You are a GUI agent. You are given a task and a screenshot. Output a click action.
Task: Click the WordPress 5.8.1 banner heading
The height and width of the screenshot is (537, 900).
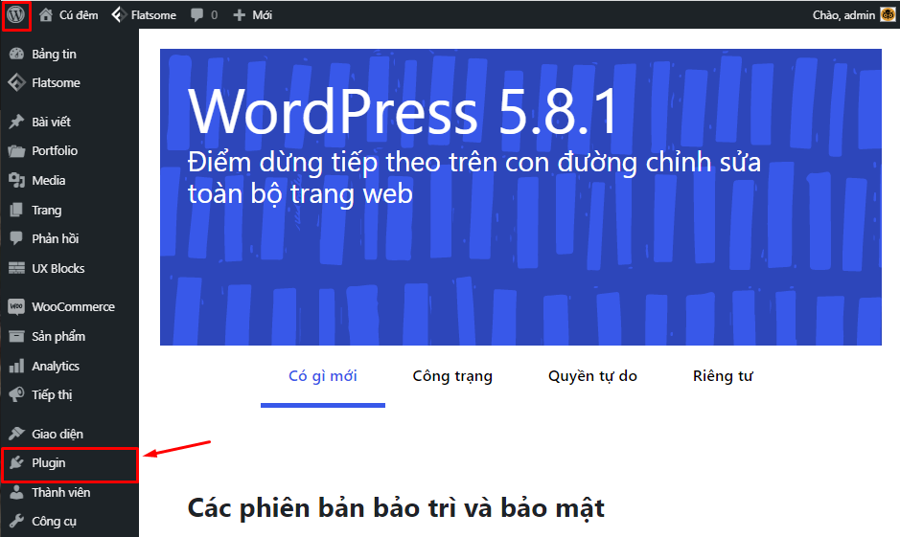[x=403, y=112]
